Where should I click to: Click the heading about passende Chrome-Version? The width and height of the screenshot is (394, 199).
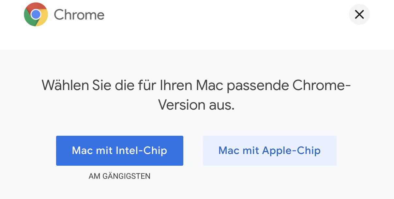coord(196,95)
